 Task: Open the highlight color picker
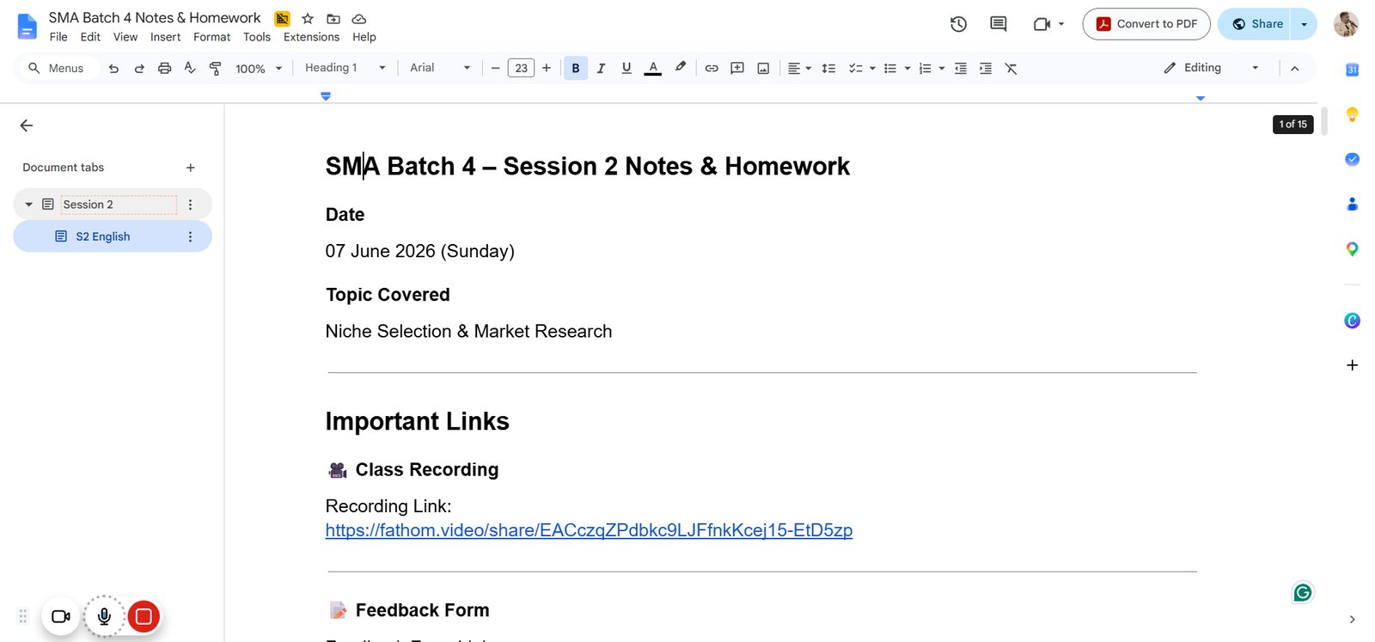tap(681, 69)
